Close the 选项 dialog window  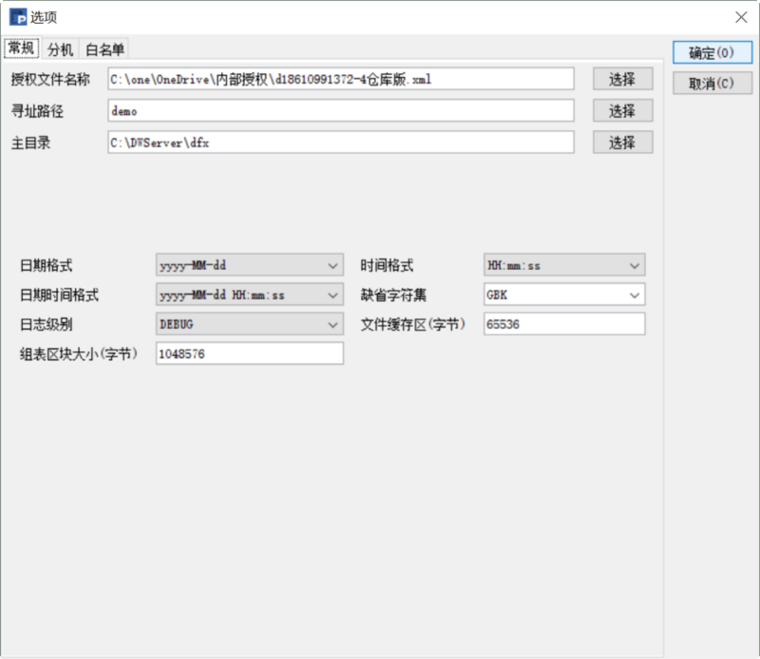tap(741, 17)
